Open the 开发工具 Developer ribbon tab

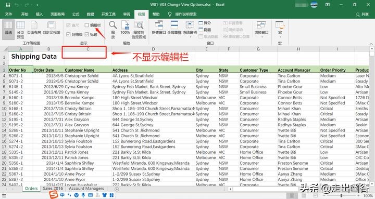tap(108, 14)
